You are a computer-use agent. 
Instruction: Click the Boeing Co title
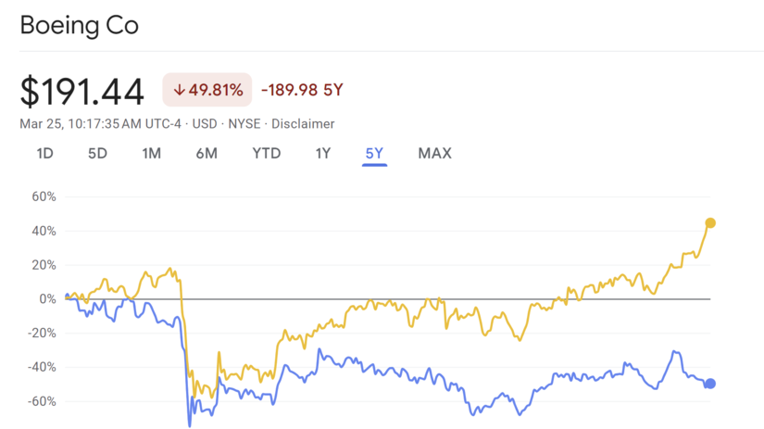click(80, 25)
